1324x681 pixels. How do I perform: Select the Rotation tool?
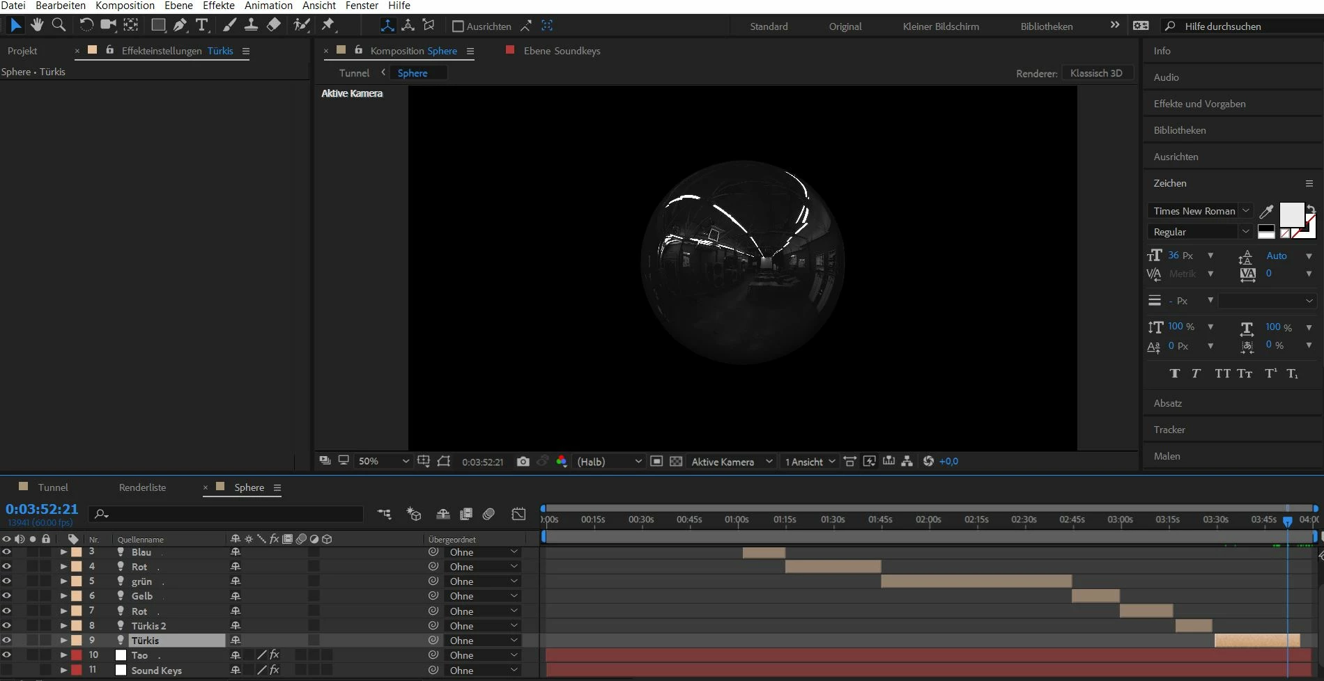click(86, 26)
